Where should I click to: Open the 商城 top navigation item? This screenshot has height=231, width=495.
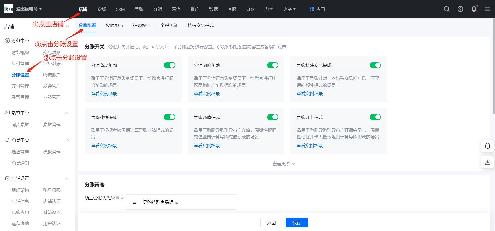(x=101, y=9)
